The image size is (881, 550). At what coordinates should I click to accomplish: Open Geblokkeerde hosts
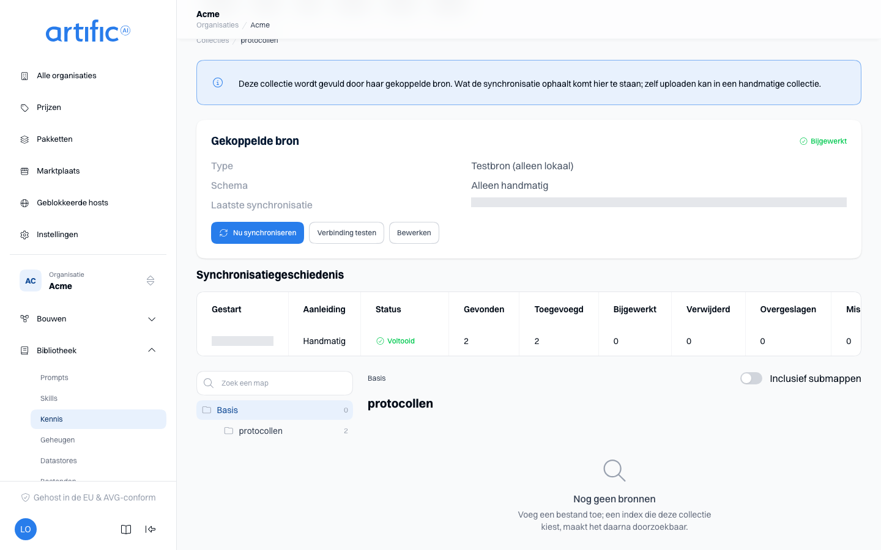88,203
